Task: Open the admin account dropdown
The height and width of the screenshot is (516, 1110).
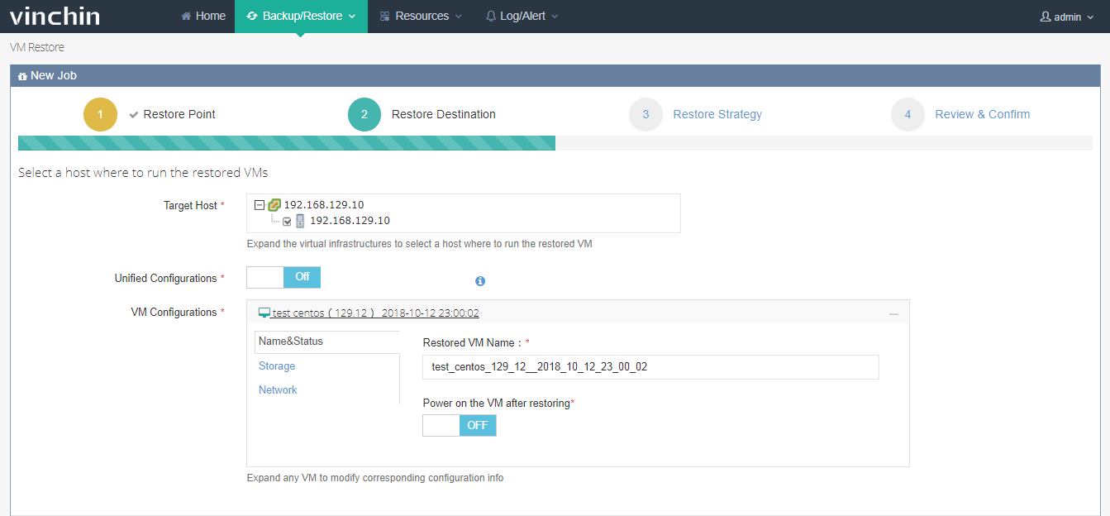Action: click(x=1066, y=15)
